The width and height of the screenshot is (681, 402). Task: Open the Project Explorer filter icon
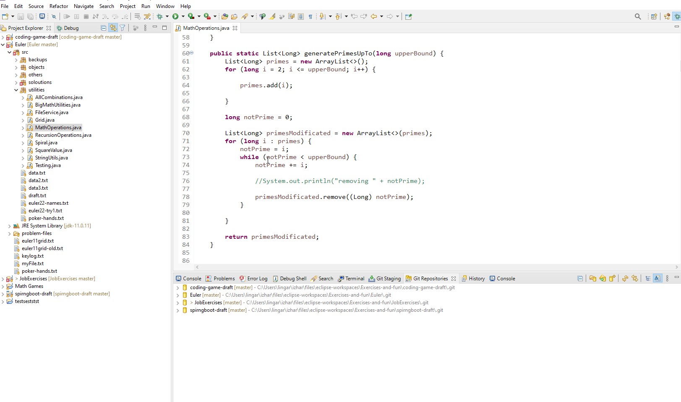pos(123,28)
